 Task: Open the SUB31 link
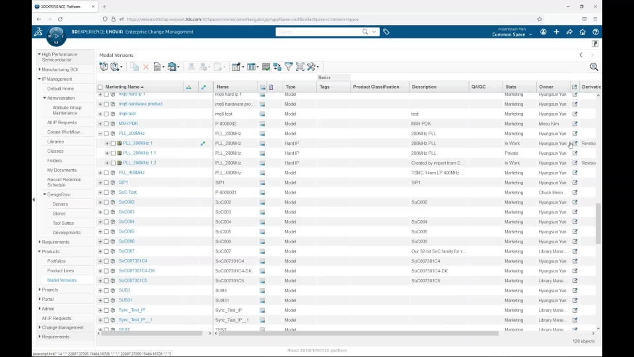click(125, 300)
